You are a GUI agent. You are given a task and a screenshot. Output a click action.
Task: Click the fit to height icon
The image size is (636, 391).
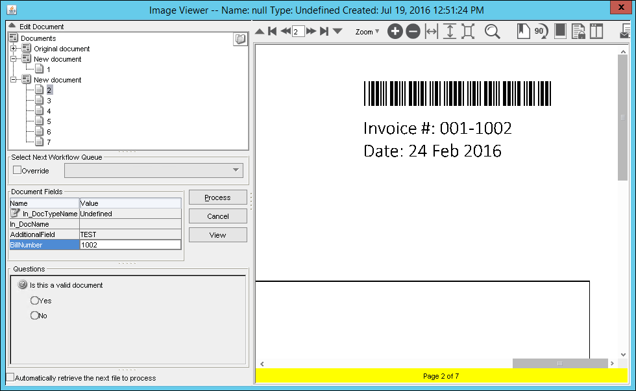coord(450,31)
